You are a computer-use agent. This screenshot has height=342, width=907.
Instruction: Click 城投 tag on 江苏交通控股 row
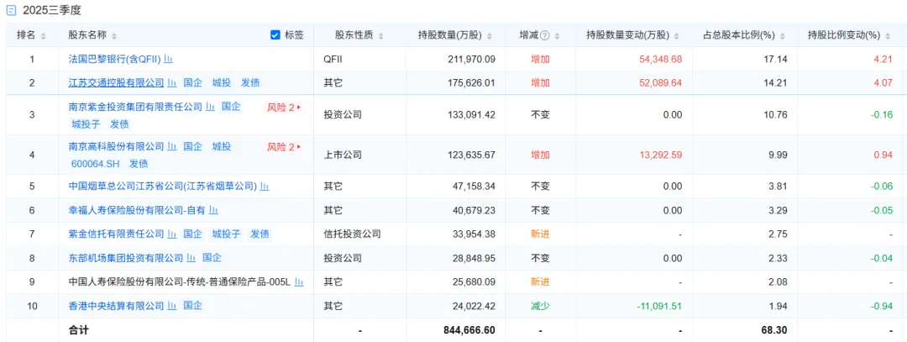222,82
